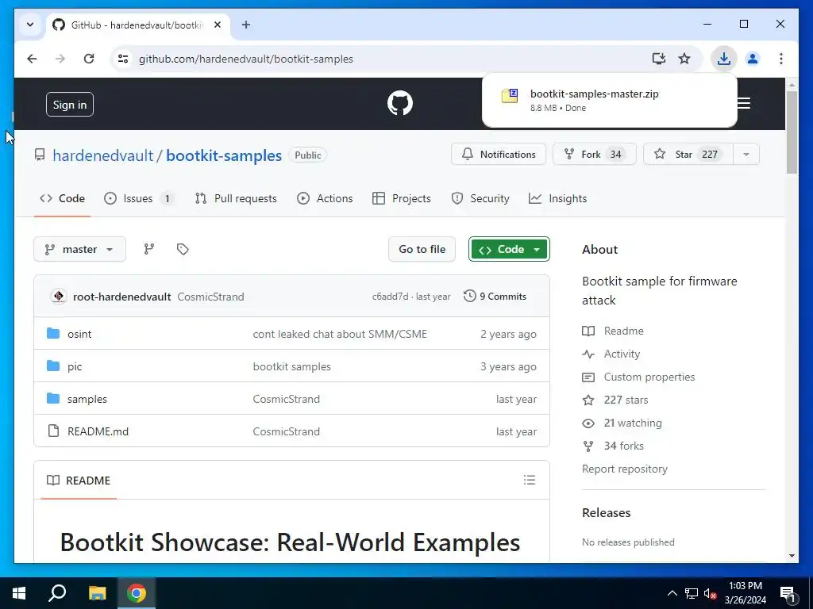Click the Chrome icon in the taskbar
This screenshot has height=609, width=813.
(x=137, y=593)
